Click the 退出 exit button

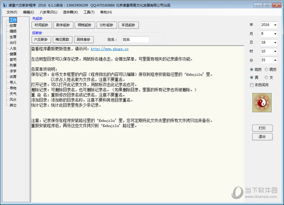(261, 136)
